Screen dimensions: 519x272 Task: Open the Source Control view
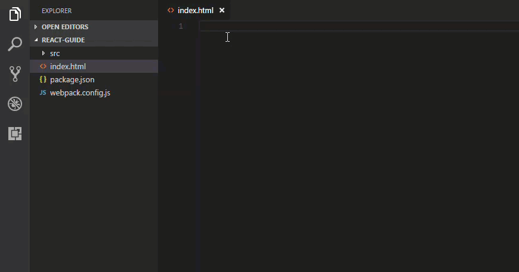15,74
